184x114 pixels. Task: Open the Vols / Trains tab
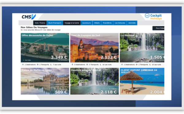(40, 23)
